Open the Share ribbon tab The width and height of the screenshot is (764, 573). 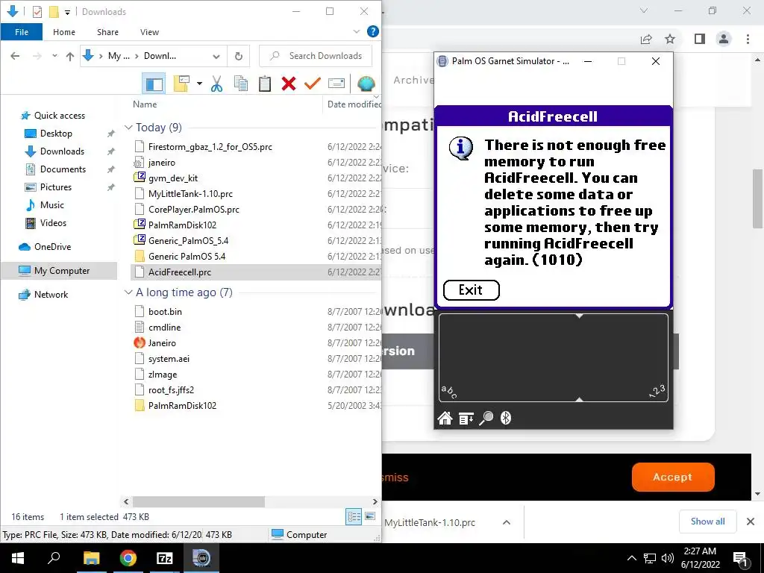107,32
